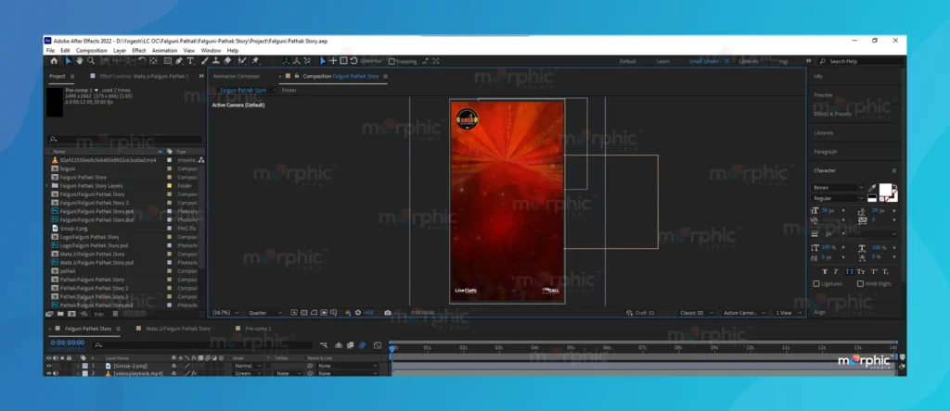Click the Faux Italic T icon
This screenshot has width=950, height=411.
click(836, 271)
